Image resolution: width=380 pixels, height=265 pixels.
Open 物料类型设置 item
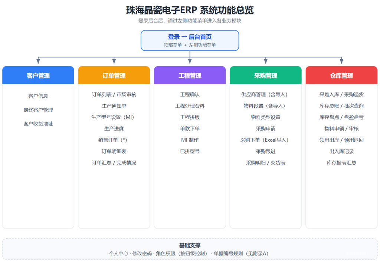pos(266,117)
